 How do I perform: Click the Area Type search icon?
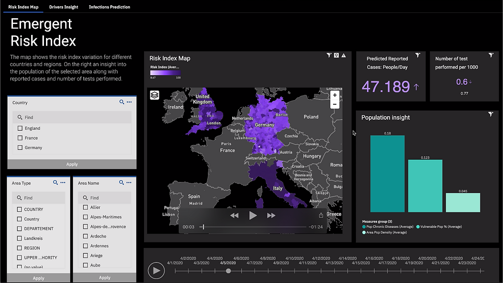(55, 182)
